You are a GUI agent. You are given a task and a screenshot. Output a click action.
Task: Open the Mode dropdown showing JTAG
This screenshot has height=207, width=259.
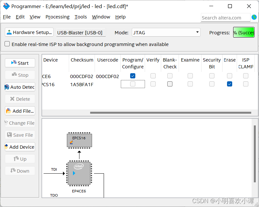click(166, 32)
